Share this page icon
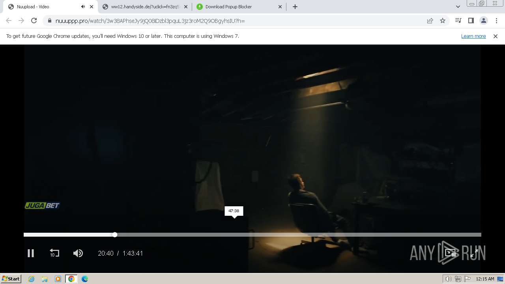Image resolution: width=505 pixels, height=284 pixels. (430, 21)
